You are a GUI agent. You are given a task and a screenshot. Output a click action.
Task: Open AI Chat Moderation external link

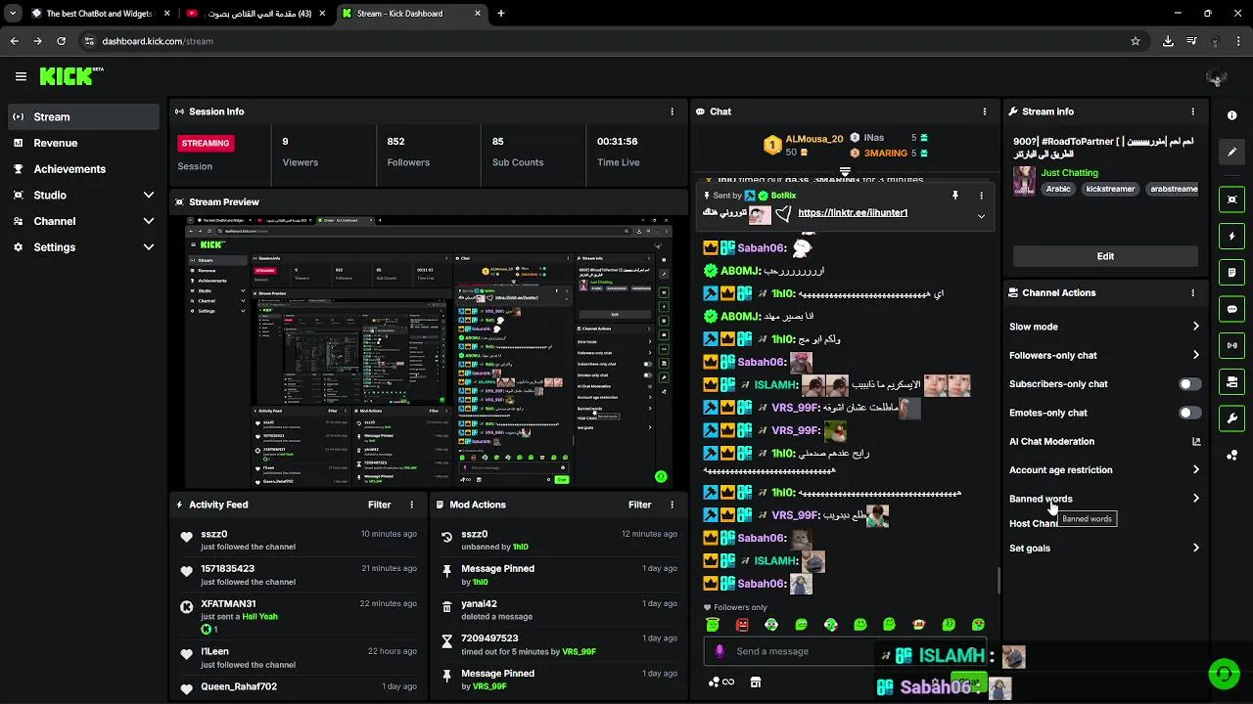click(x=1195, y=442)
